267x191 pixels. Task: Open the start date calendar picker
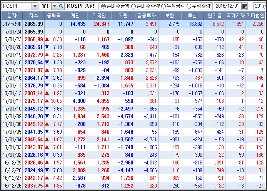(x=245, y=6)
